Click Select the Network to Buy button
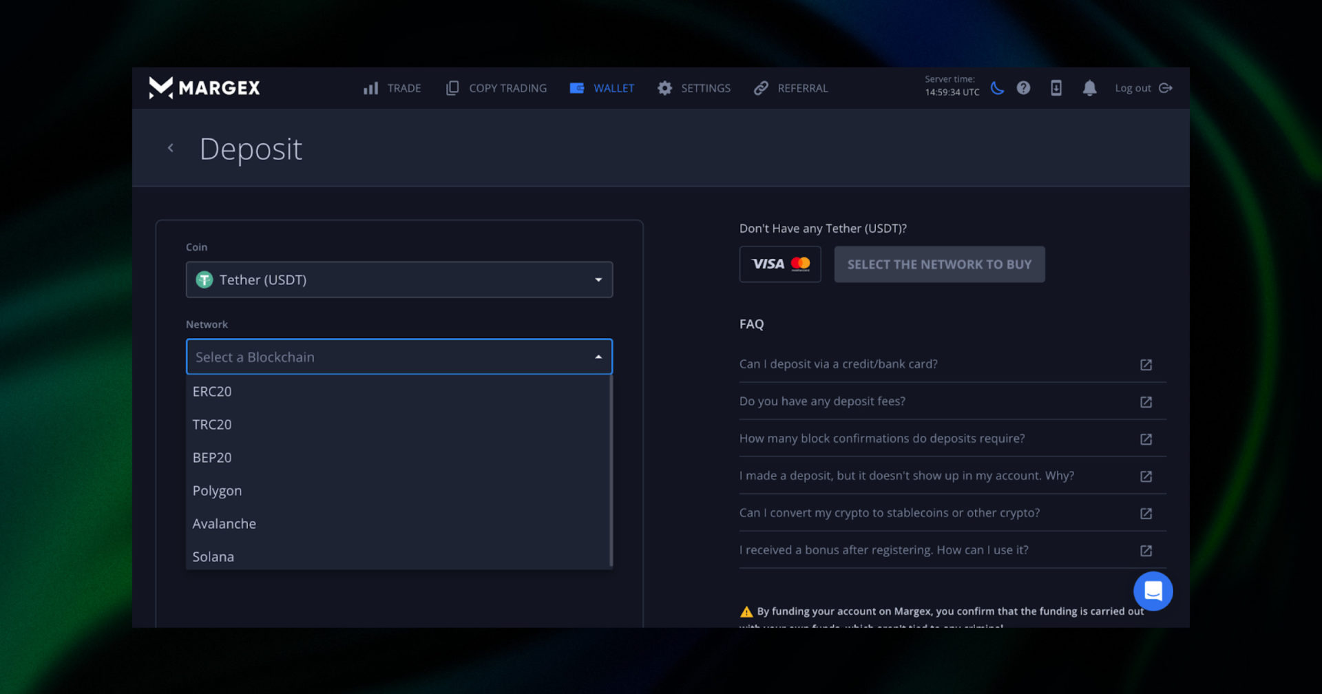1322x694 pixels. [x=939, y=264]
